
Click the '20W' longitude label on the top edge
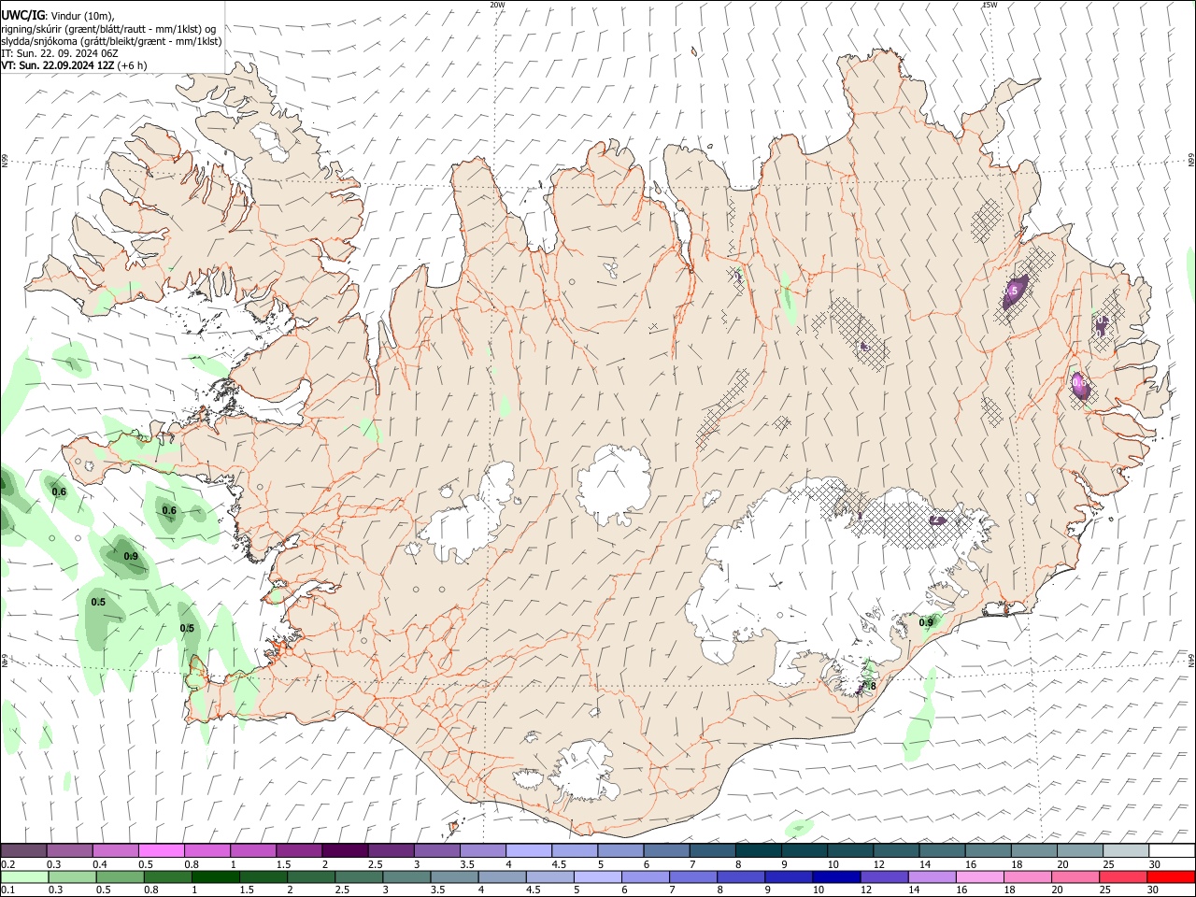(497, 5)
